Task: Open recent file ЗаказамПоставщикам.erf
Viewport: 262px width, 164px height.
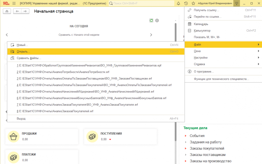Action: point(96,78)
